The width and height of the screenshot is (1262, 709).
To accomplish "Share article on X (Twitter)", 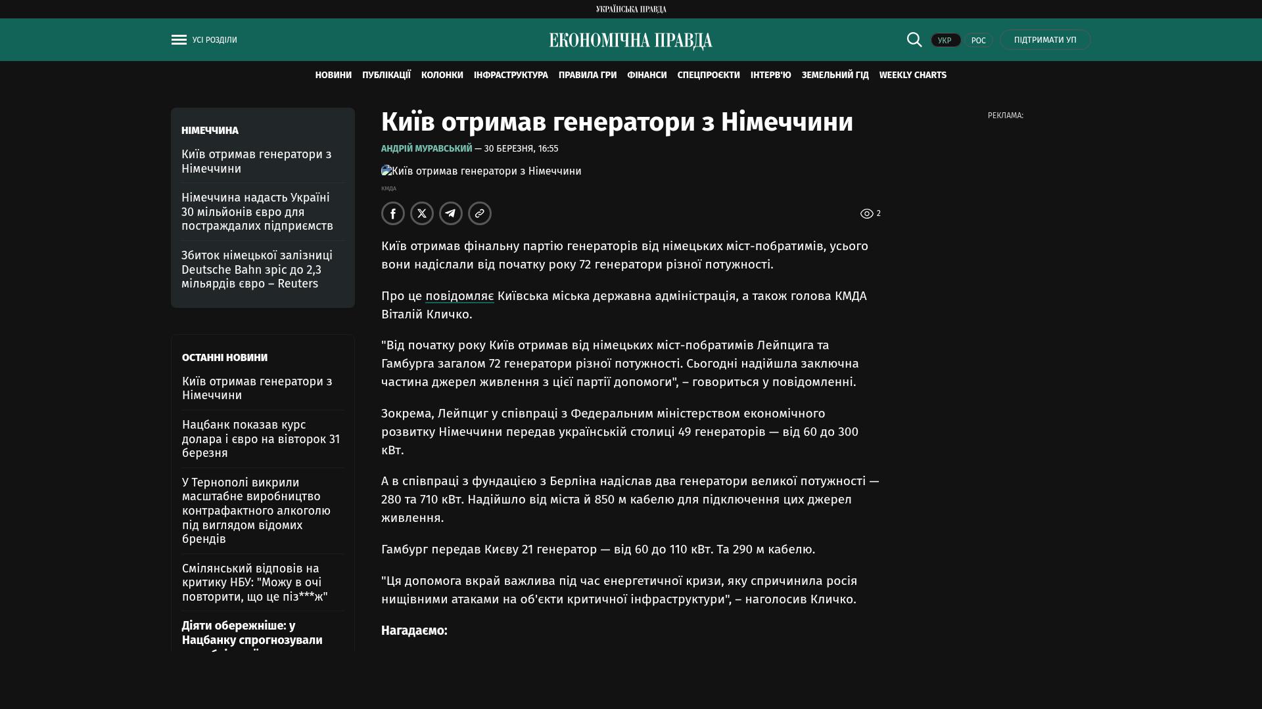I will coord(422,213).
